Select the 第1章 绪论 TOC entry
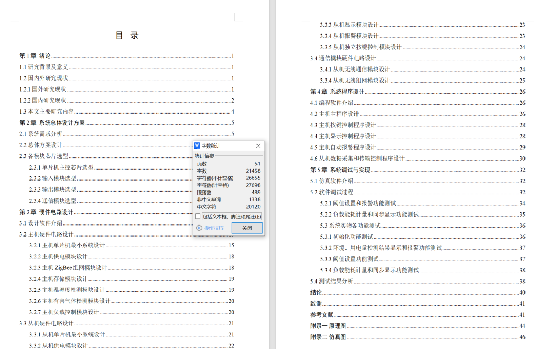The height and width of the screenshot is (349, 536). [35, 56]
